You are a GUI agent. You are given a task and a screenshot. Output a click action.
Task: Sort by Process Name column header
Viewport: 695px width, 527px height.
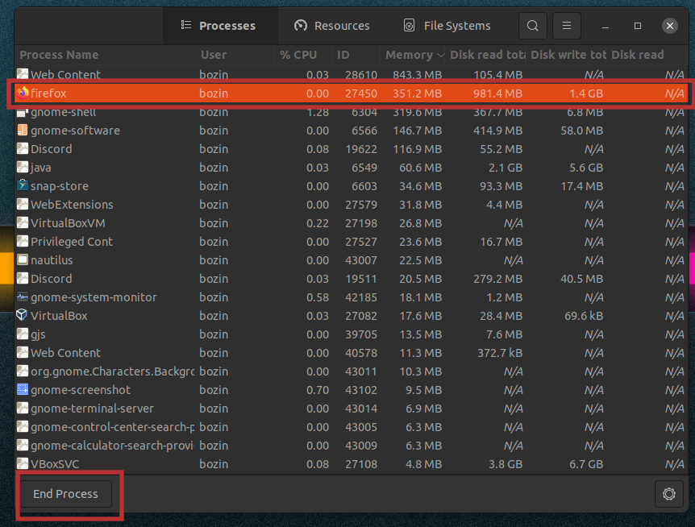pos(59,55)
